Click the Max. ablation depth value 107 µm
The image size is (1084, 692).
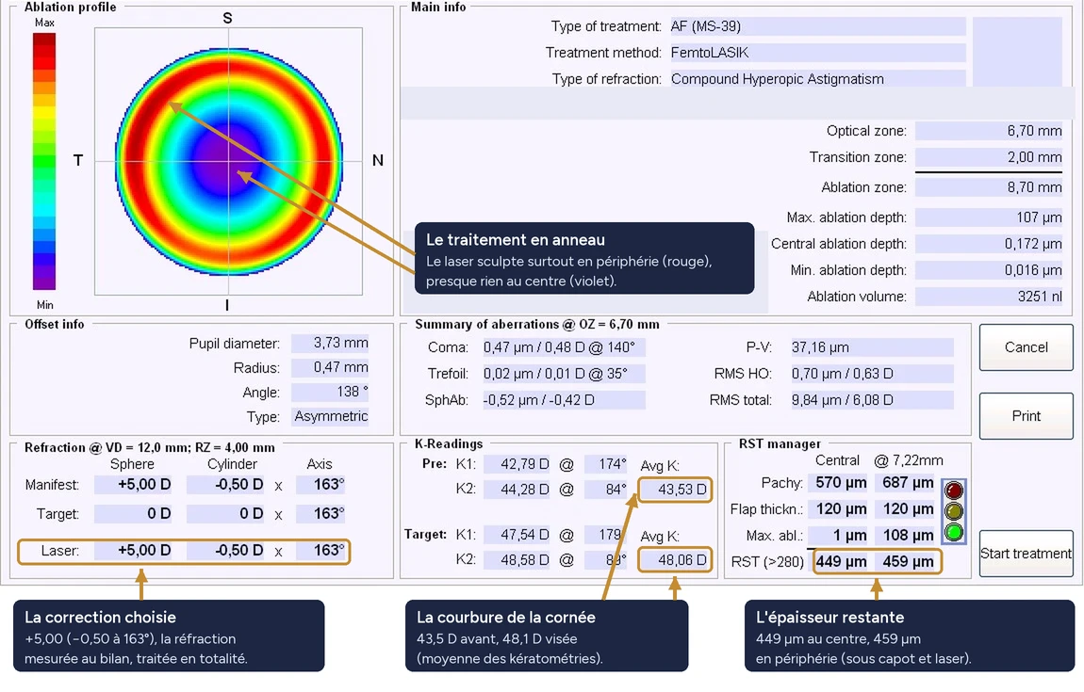(x=989, y=217)
